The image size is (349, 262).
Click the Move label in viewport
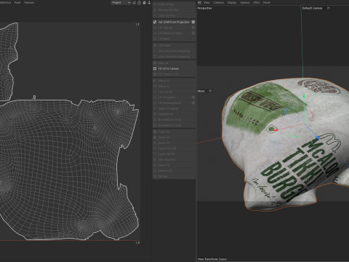(x=201, y=91)
